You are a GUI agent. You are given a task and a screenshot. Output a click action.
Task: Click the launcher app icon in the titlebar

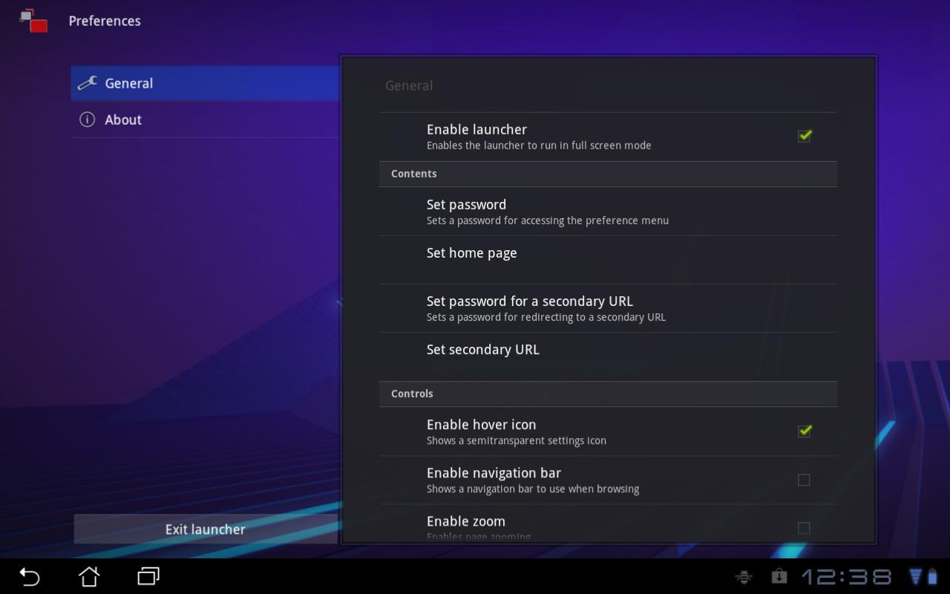pyautogui.click(x=31, y=21)
